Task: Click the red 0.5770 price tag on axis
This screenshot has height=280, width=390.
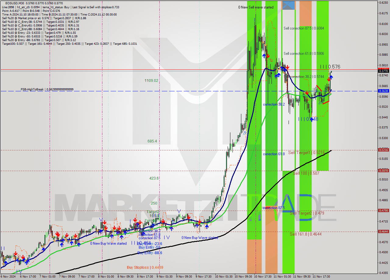Action: click(x=383, y=71)
